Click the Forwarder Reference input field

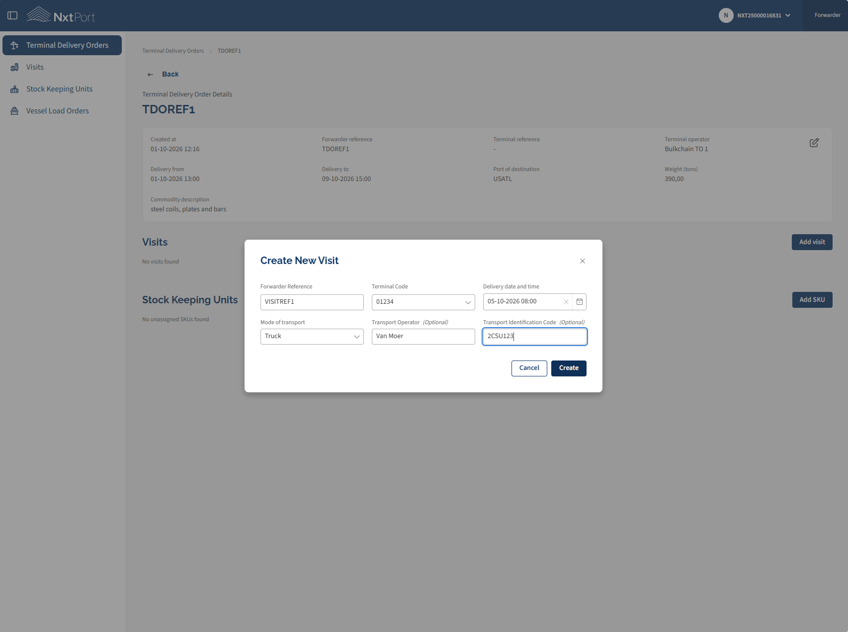coord(312,302)
